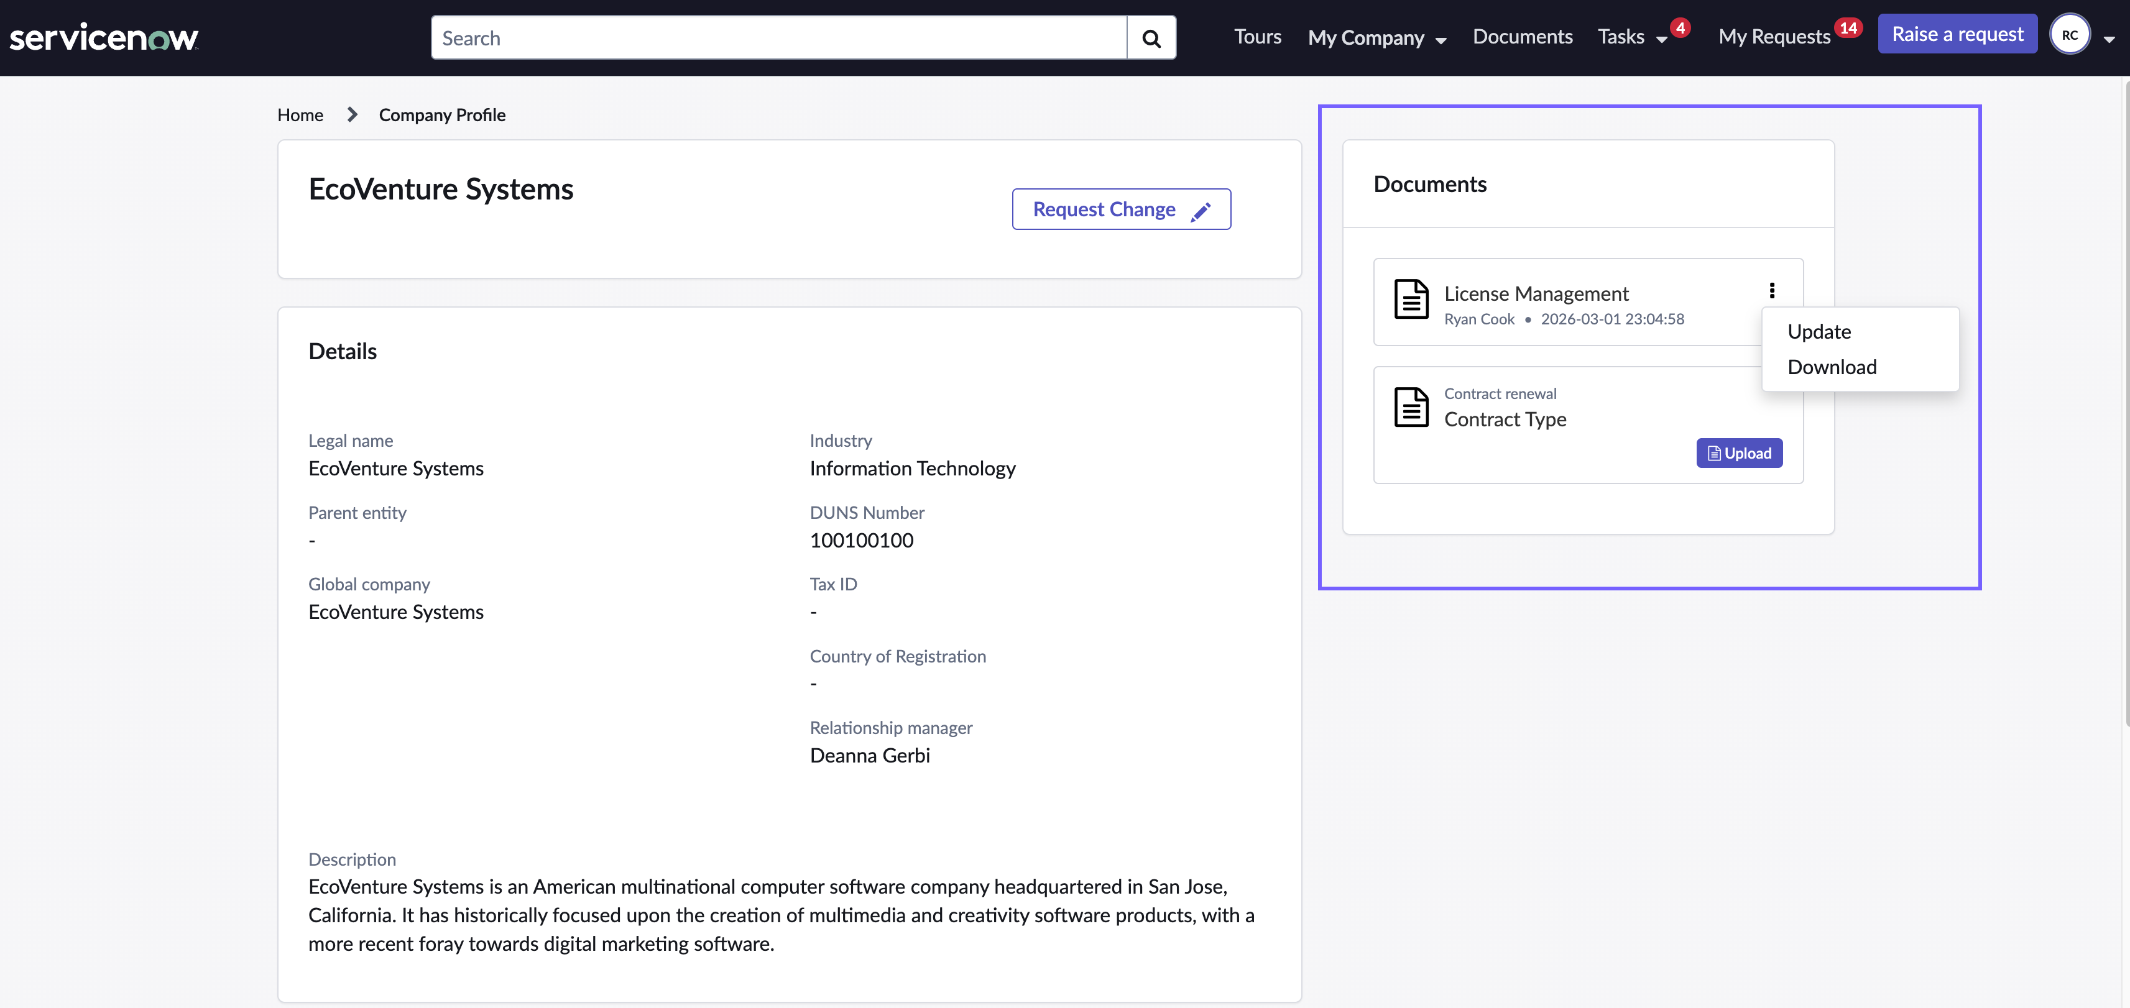The height and width of the screenshot is (1008, 2130).
Task: Click the My Requests badge showing 14
Action: tap(1848, 28)
